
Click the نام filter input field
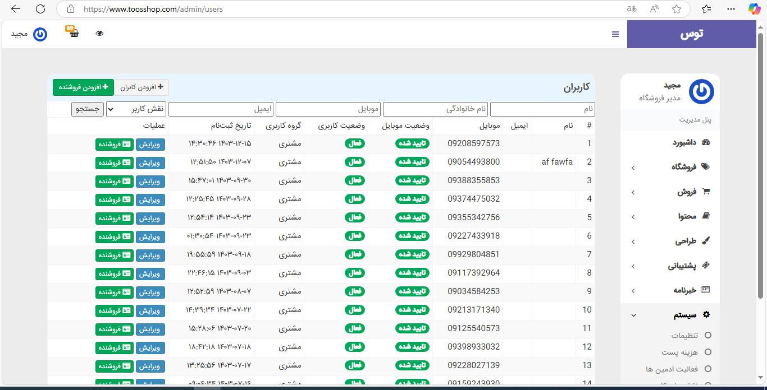[542, 109]
